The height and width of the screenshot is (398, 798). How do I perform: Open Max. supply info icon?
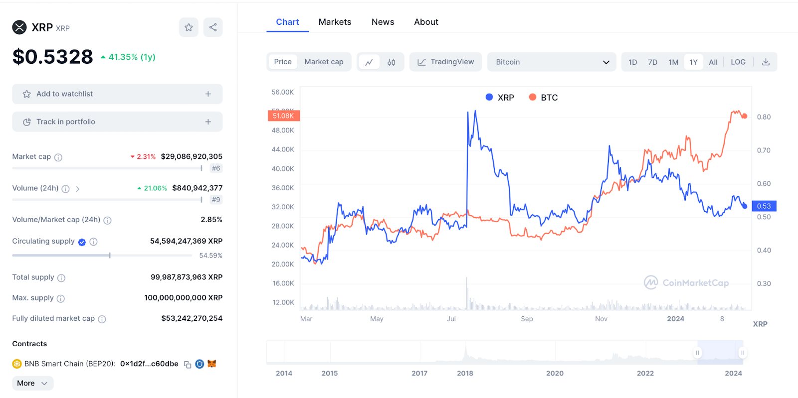click(x=61, y=298)
